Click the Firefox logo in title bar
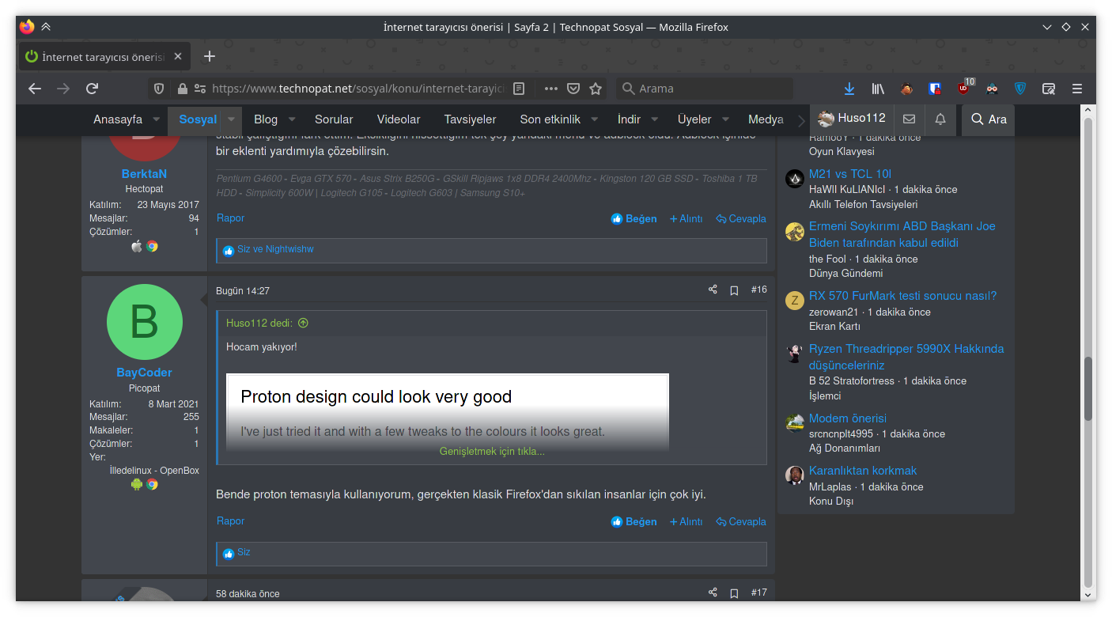This screenshot has width=1112, height=617. click(27, 27)
